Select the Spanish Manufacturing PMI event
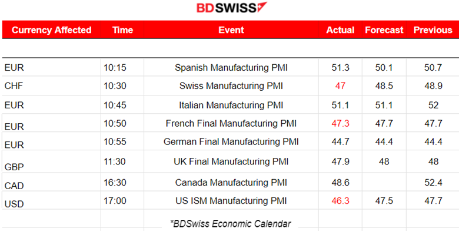The image size is (459, 231). pos(231,68)
